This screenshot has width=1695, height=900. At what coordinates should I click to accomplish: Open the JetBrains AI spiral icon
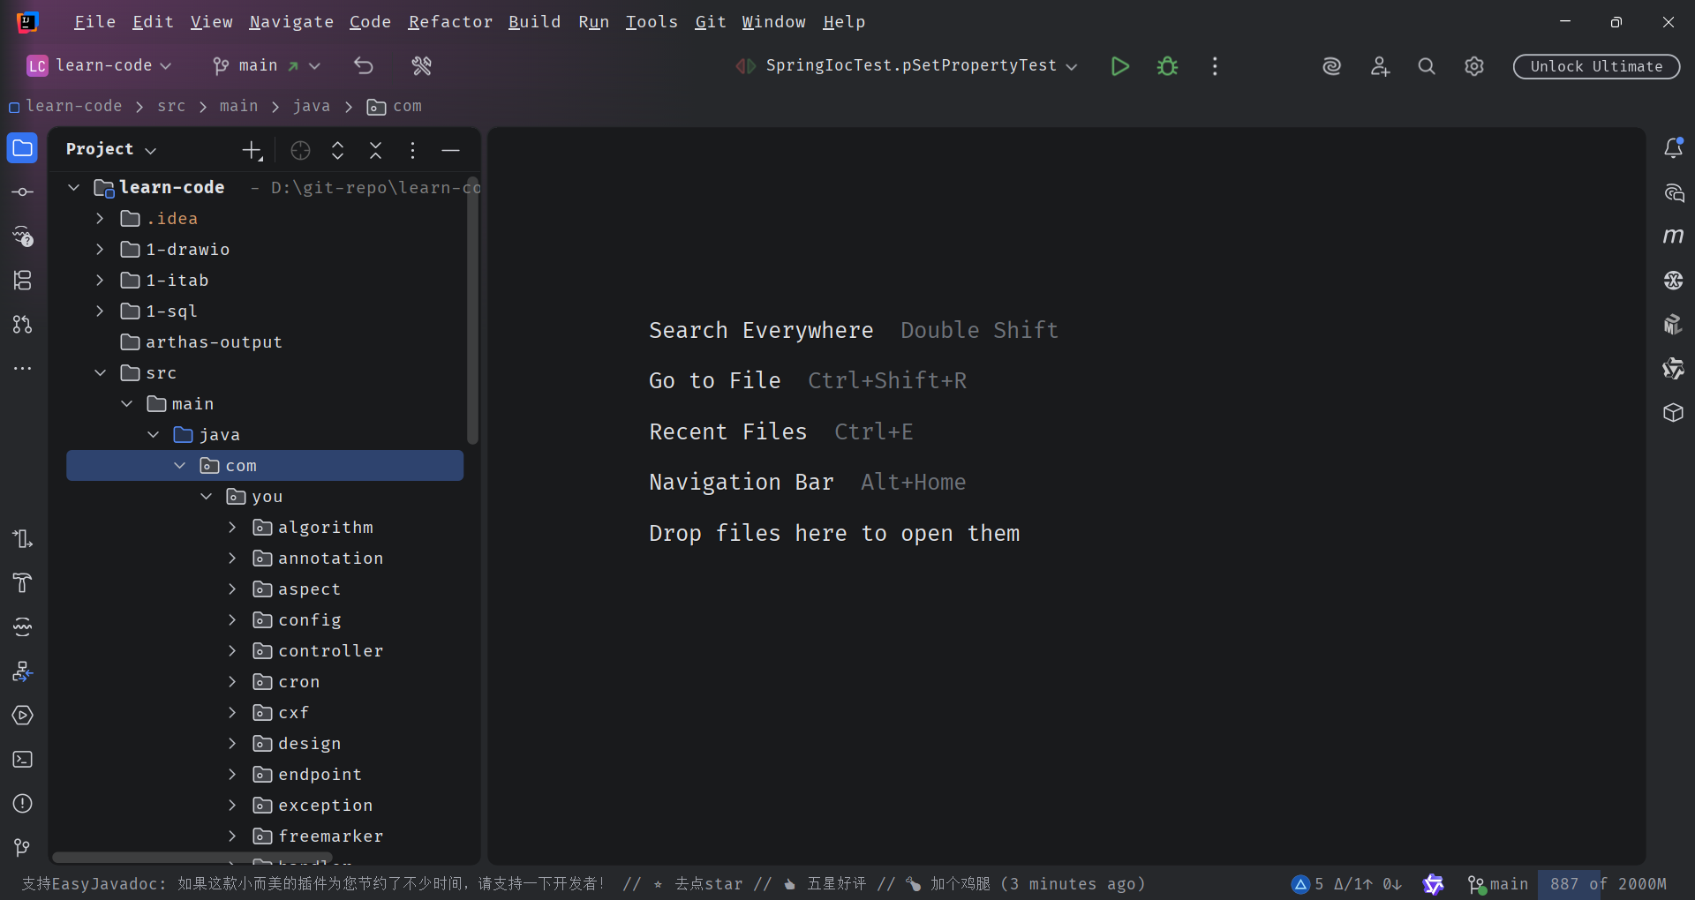click(x=1331, y=66)
